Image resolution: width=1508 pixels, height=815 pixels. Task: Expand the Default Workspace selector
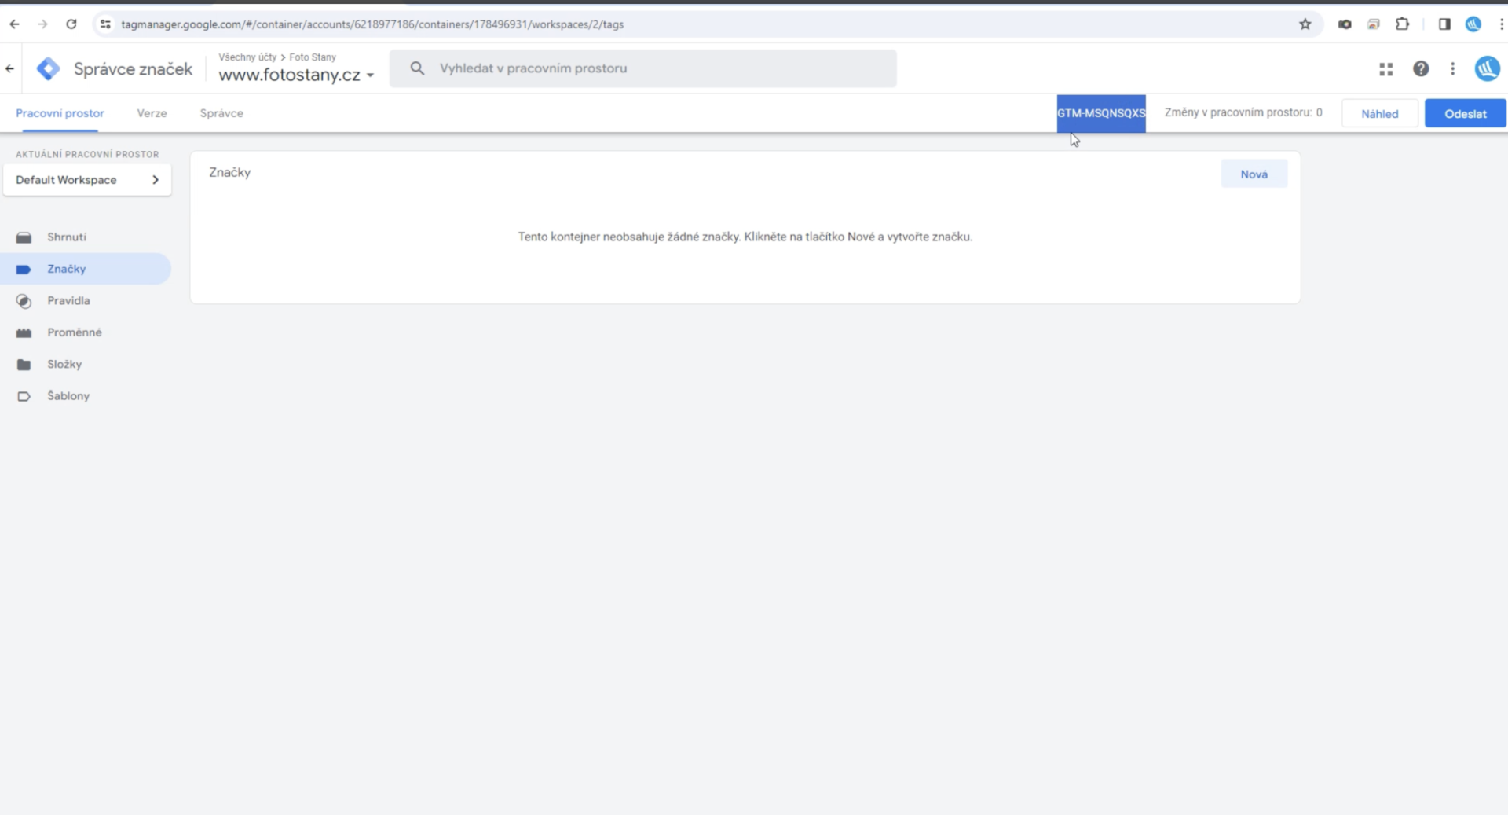tap(87, 180)
